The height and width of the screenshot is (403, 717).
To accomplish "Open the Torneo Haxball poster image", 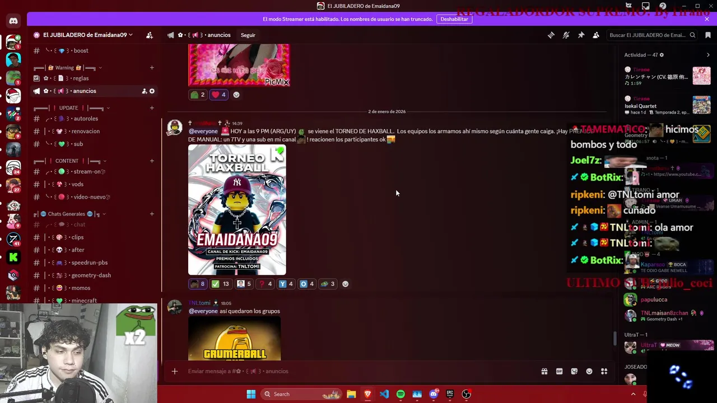I will pyautogui.click(x=237, y=210).
